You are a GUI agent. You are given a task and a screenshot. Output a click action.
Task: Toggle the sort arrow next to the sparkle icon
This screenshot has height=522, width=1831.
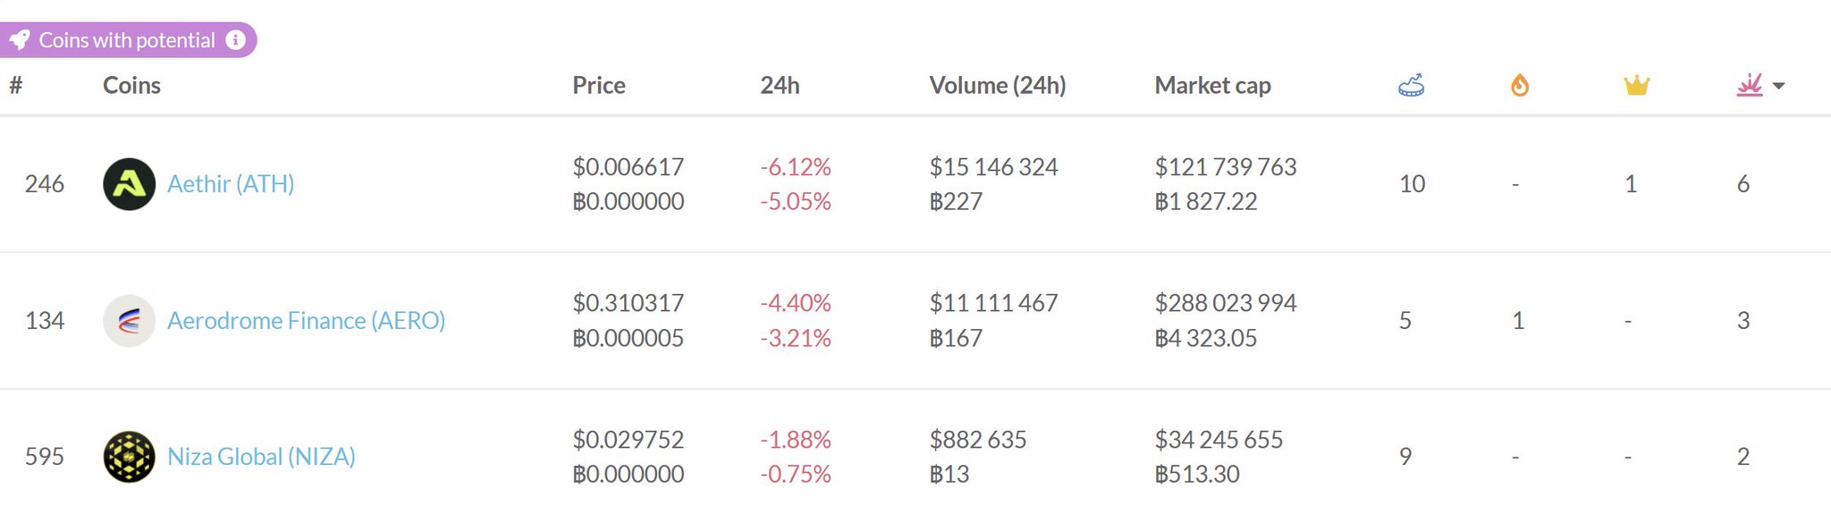[x=1778, y=87]
